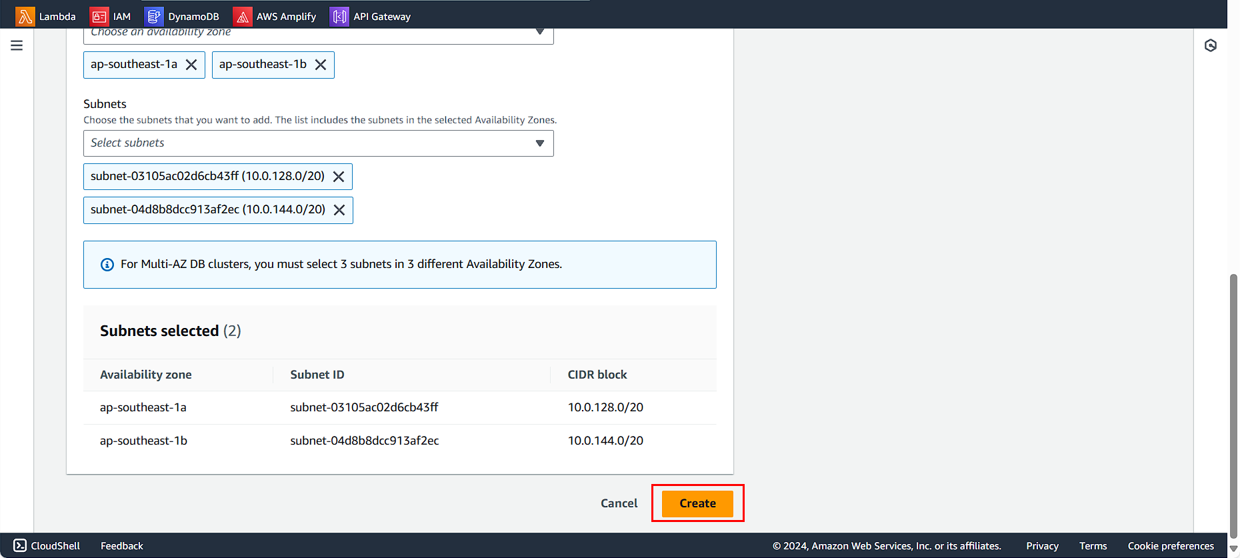Open the Lambda service shortcut icon
The height and width of the screenshot is (558, 1240).
tap(25, 17)
